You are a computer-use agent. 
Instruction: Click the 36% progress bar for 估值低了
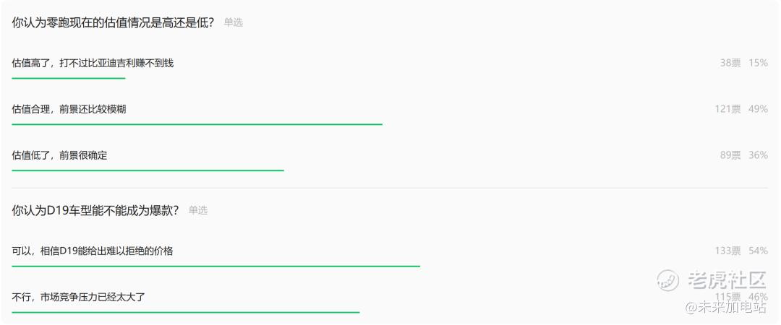point(148,170)
